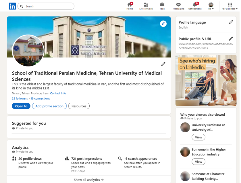
Task: View the 18 connections link
Action: coord(40,98)
